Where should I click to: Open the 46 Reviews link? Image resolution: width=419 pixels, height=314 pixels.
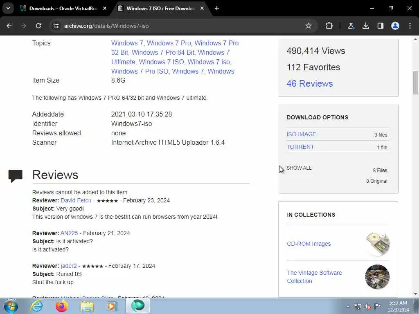click(x=310, y=83)
